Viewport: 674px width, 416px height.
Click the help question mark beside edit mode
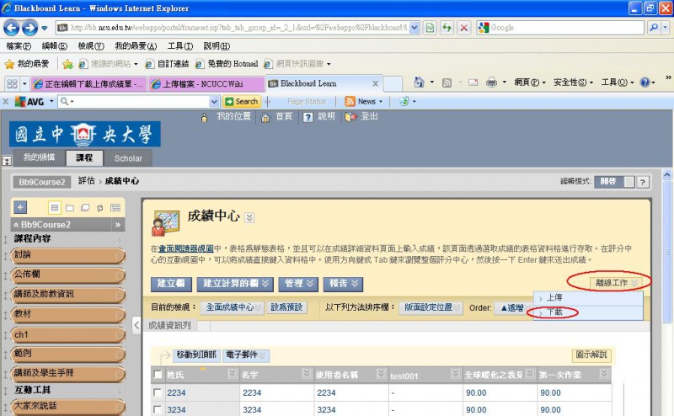[x=642, y=182]
